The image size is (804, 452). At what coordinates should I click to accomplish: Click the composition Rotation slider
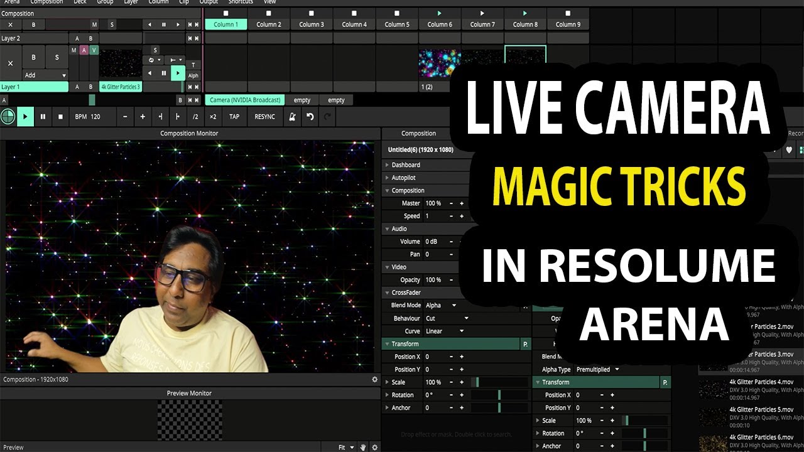[x=500, y=395]
